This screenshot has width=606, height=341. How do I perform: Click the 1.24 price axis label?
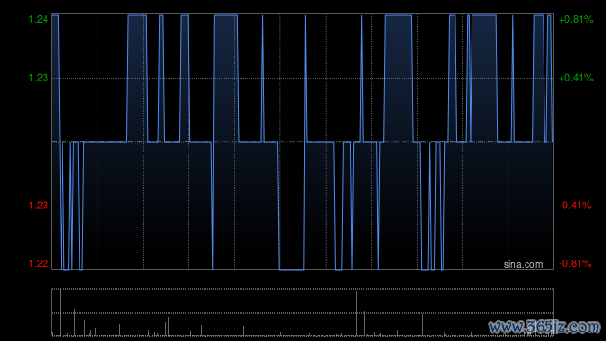point(39,19)
